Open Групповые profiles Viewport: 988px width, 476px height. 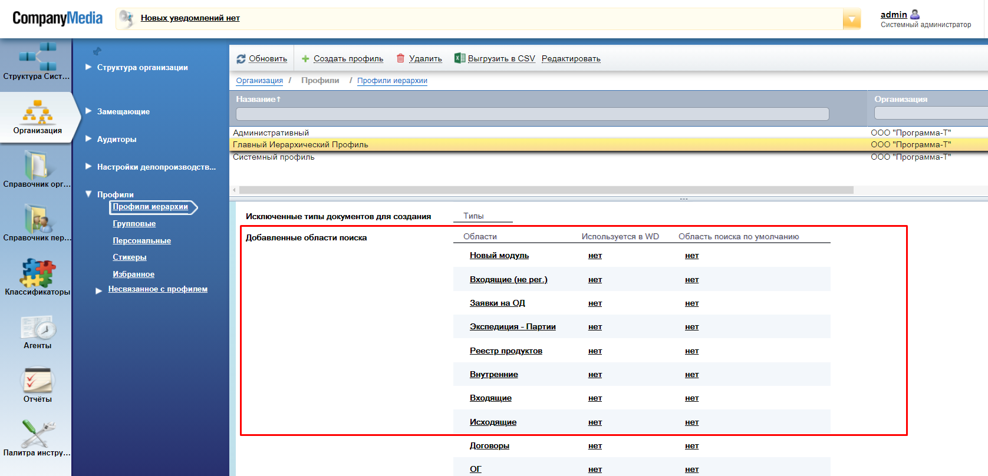pyautogui.click(x=134, y=224)
